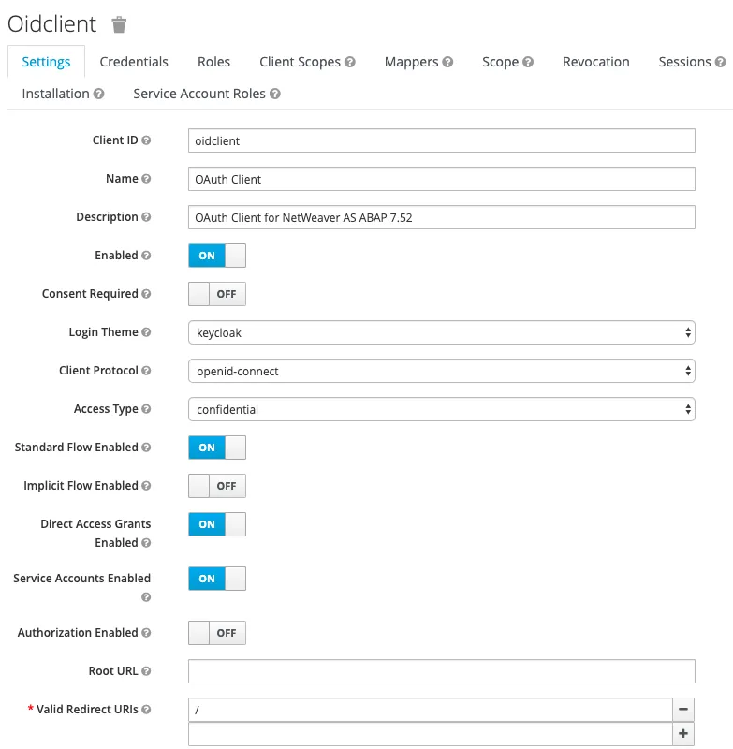Turn on the Consent Required toggle
The height and width of the screenshot is (749, 733).
click(x=217, y=294)
